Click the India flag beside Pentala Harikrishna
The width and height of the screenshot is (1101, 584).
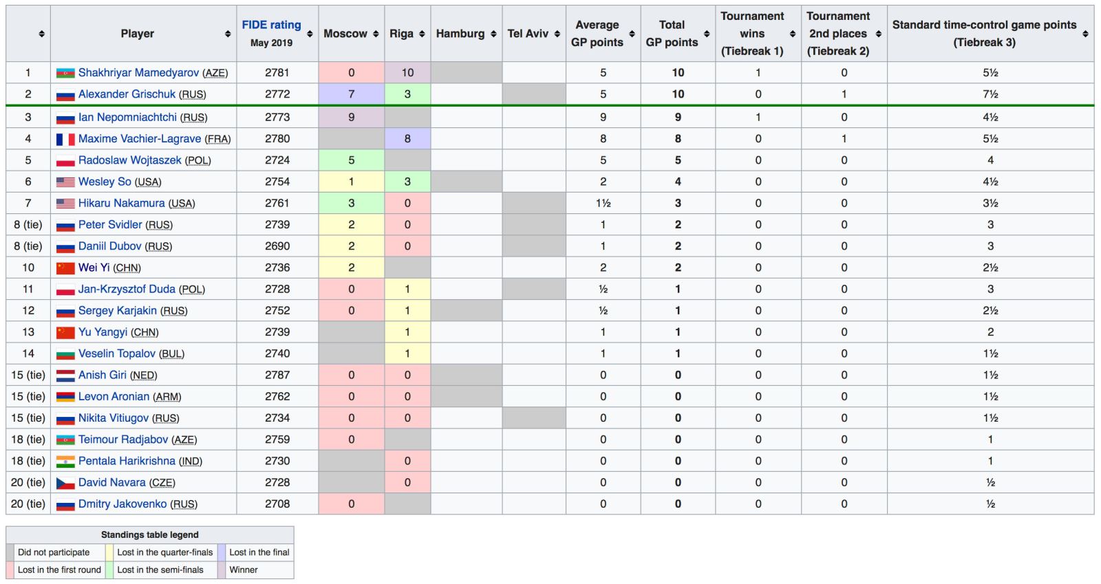click(65, 461)
